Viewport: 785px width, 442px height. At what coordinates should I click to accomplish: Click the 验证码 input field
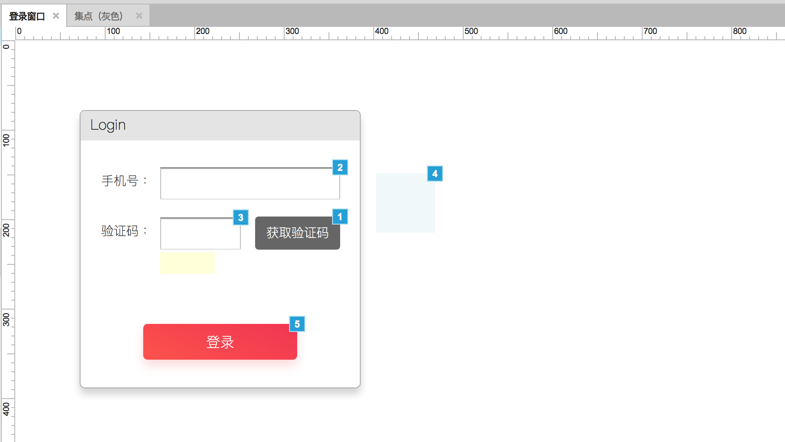200,234
